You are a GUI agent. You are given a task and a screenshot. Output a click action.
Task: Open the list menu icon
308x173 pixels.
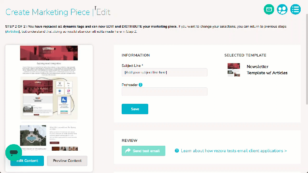[x=295, y=9]
